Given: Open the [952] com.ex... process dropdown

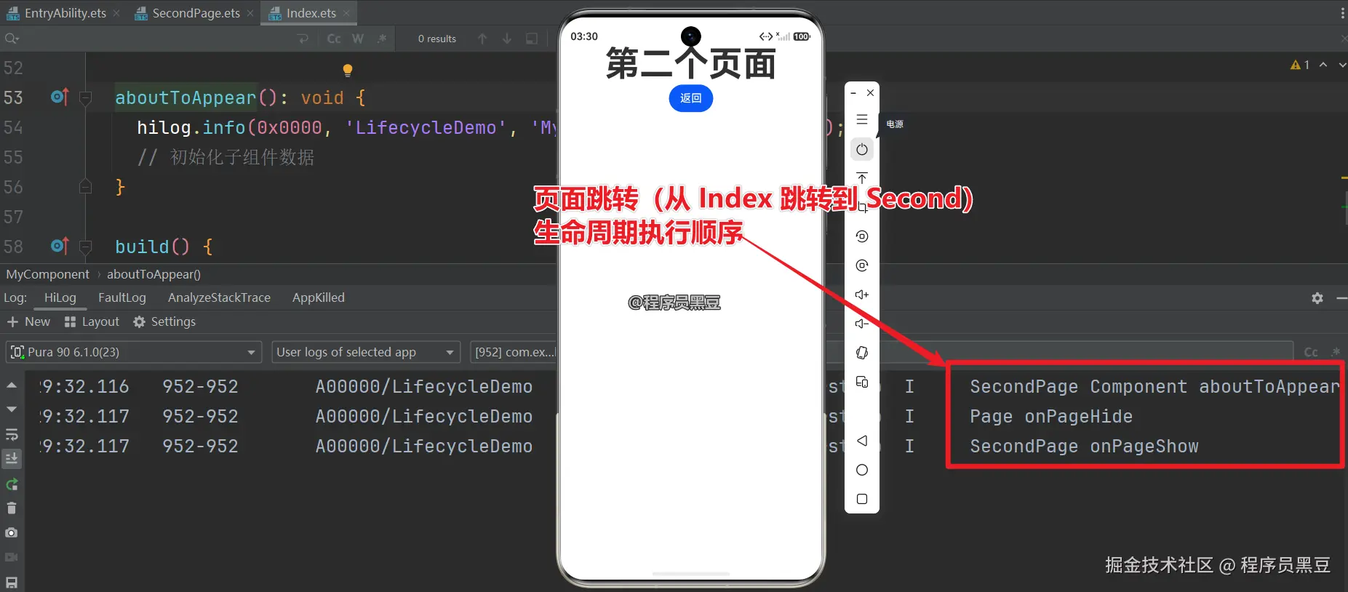Looking at the screenshot, I should (514, 352).
